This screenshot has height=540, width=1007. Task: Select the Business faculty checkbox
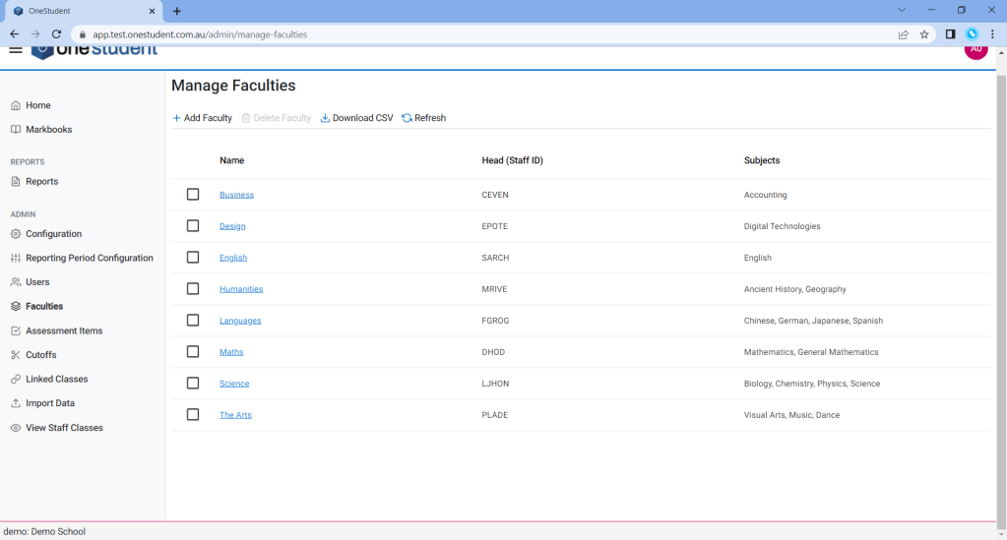point(193,195)
